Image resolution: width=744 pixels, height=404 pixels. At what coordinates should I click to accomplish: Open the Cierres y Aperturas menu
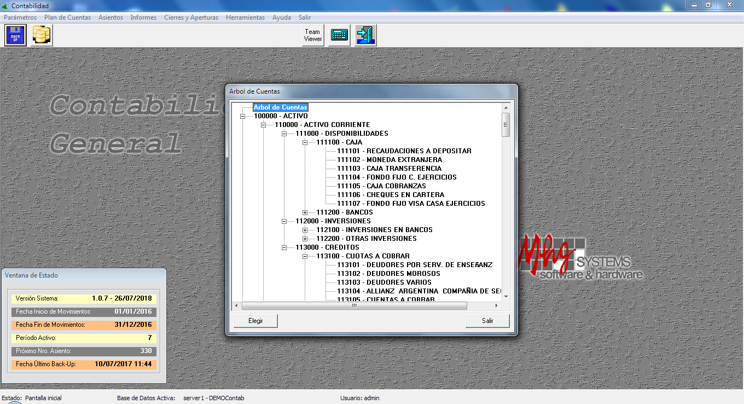click(191, 18)
